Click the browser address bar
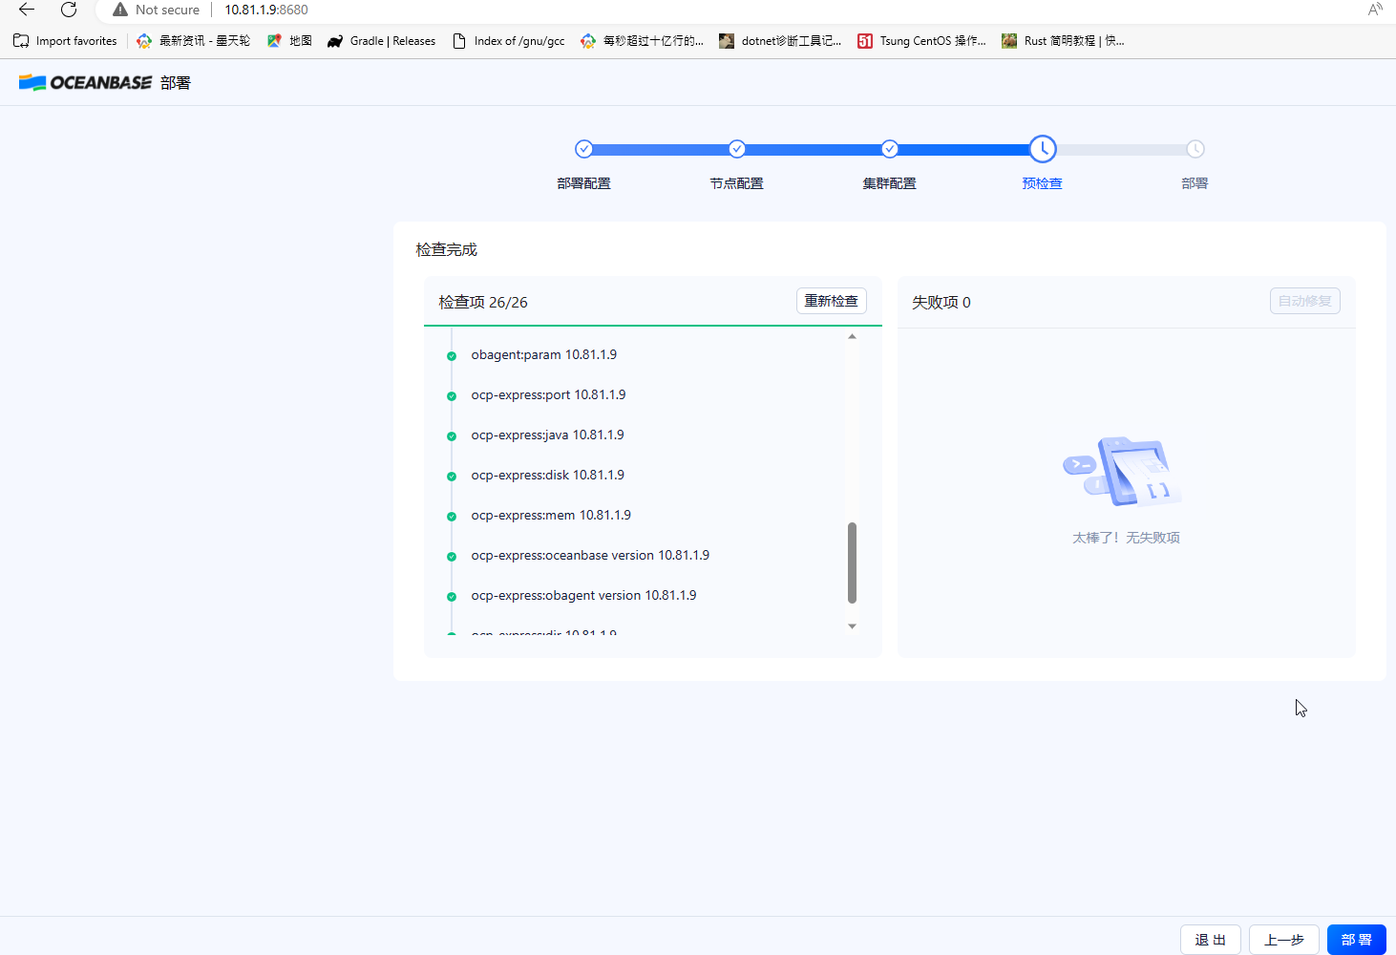 [264, 10]
